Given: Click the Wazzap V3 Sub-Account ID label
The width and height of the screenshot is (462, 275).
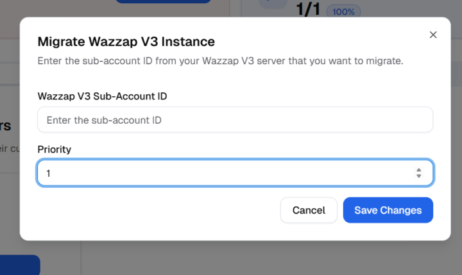Looking at the screenshot, I should (103, 96).
